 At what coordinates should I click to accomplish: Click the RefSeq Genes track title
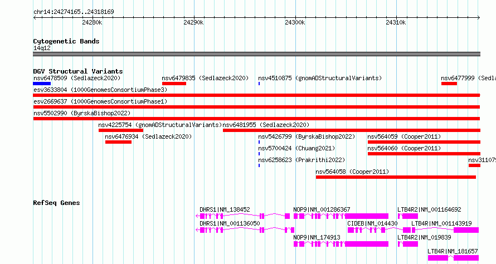tap(56, 203)
